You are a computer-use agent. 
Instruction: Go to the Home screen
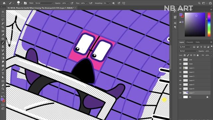point(4,3)
